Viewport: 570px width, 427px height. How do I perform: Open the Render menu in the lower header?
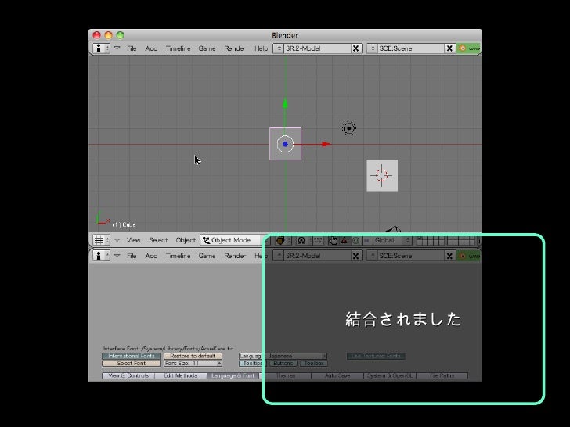tap(235, 256)
